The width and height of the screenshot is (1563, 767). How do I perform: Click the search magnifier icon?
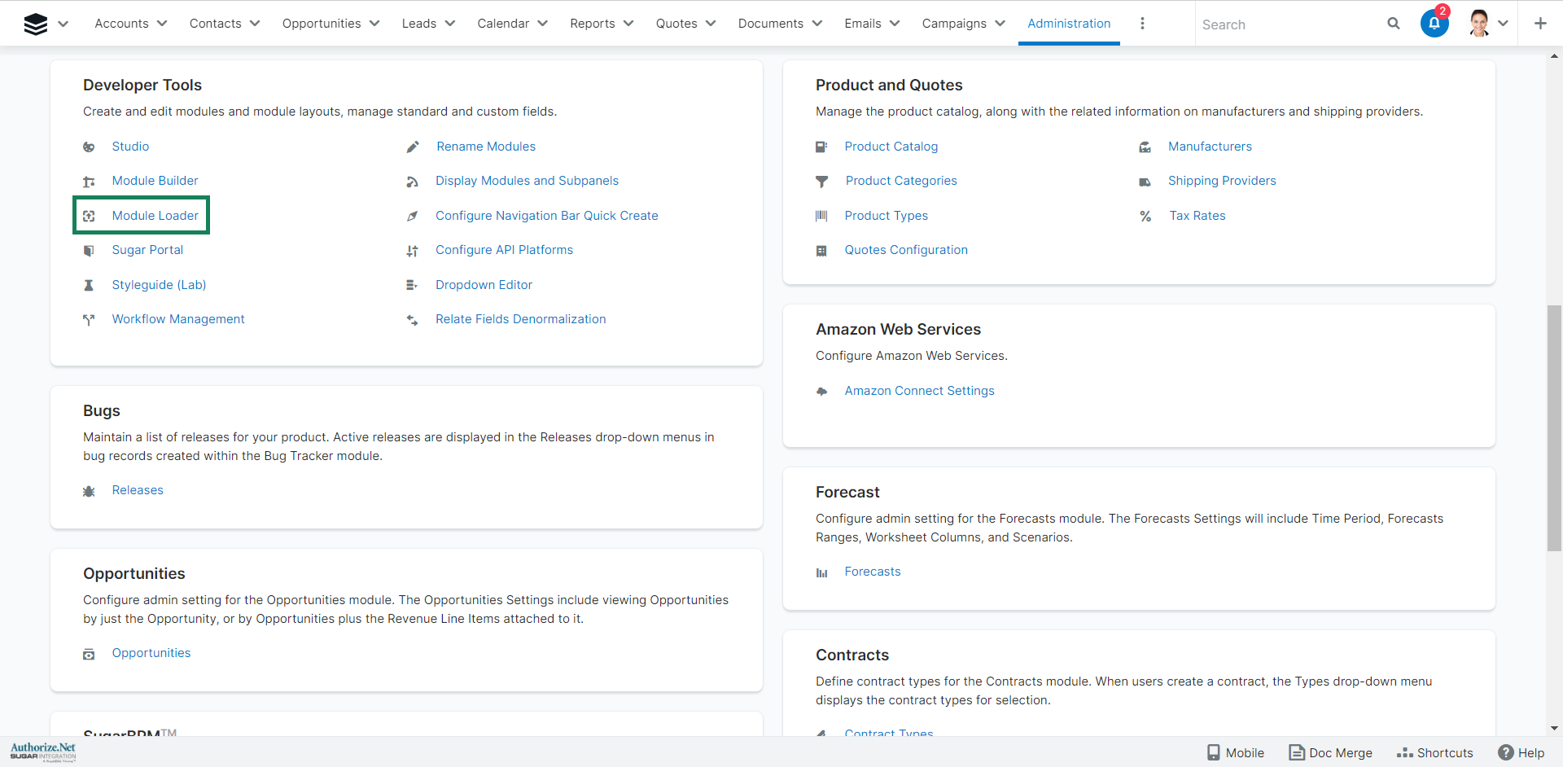[x=1393, y=24]
